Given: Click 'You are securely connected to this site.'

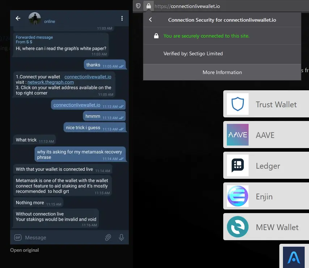Looking at the screenshot, I should click(x=206, y=36).
